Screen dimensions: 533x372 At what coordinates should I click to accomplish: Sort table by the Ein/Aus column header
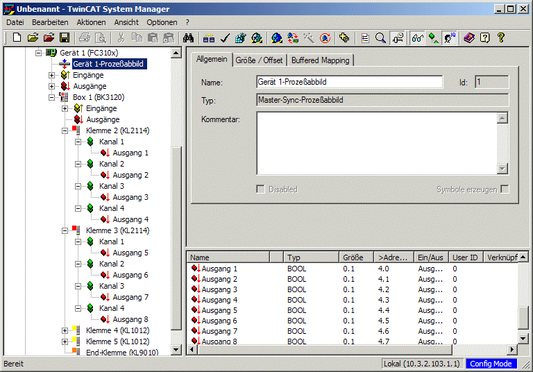click(x=431, y=257)
